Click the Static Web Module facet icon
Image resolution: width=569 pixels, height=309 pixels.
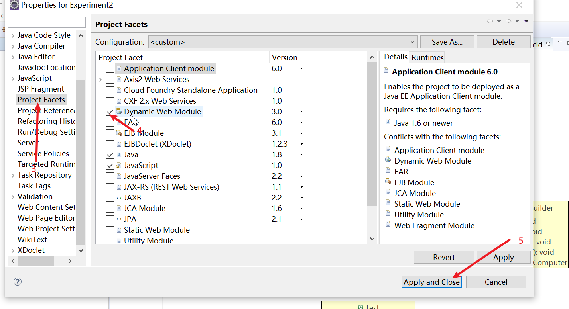119,230
